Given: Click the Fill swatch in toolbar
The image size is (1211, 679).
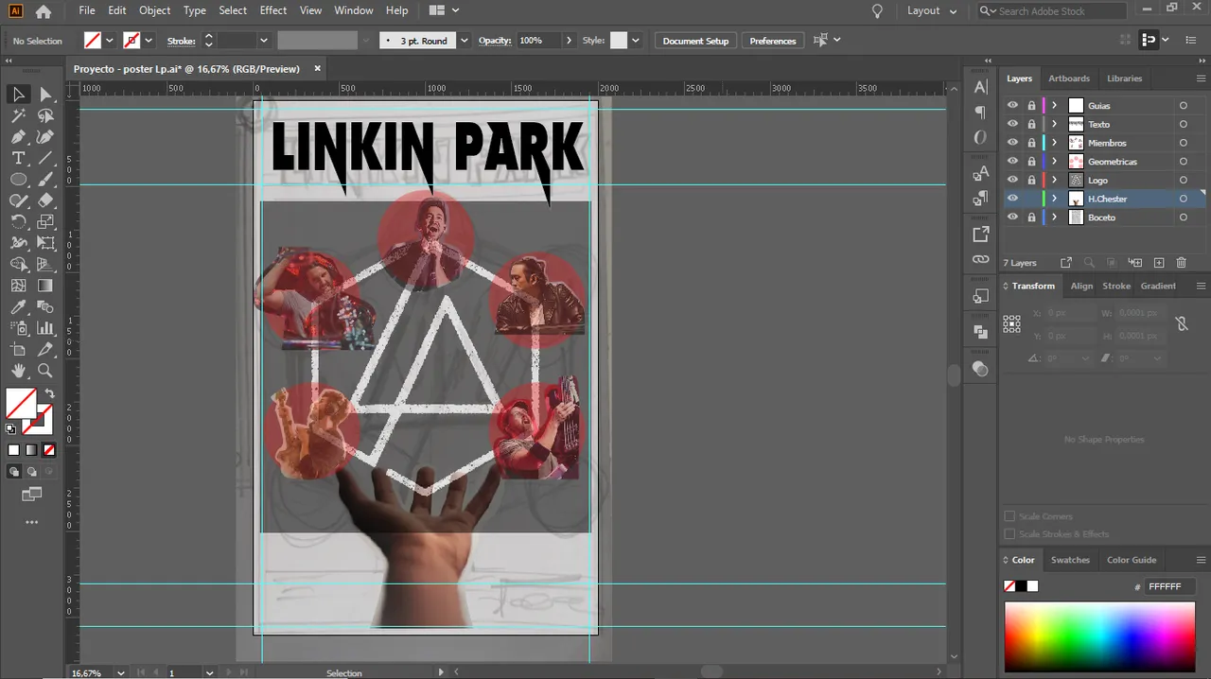Looking at the screenshot, I should click(21, 403).
